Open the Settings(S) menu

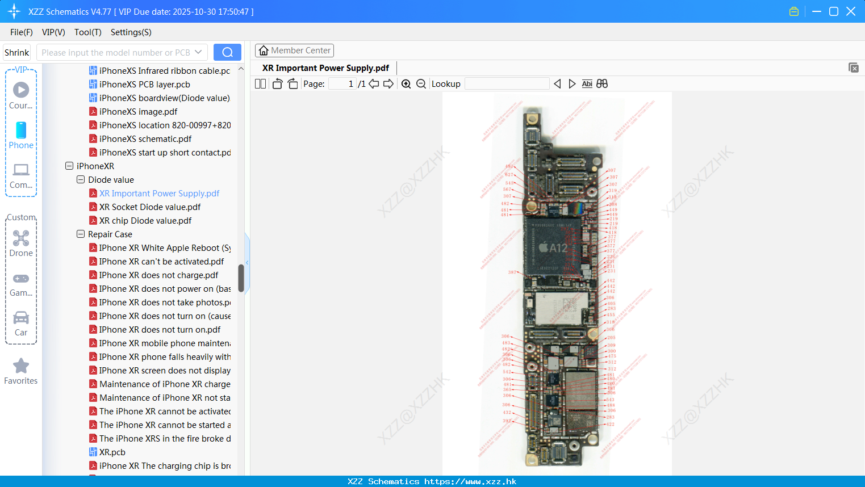tap(131, 32)
